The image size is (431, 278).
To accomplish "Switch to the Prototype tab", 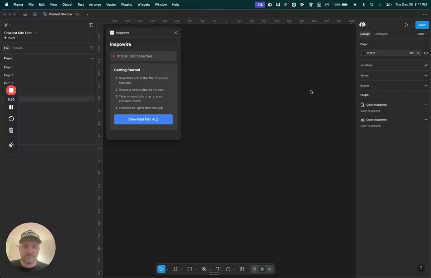I will [x=381, y=34].
